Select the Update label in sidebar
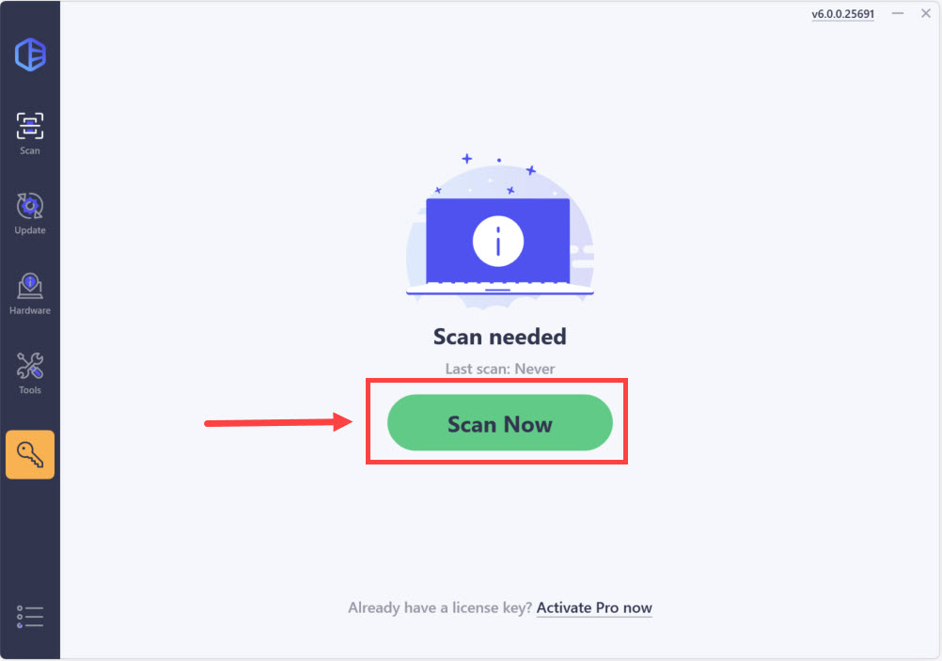942x661 pixels. pyautogui.click(x=29, y=230)
